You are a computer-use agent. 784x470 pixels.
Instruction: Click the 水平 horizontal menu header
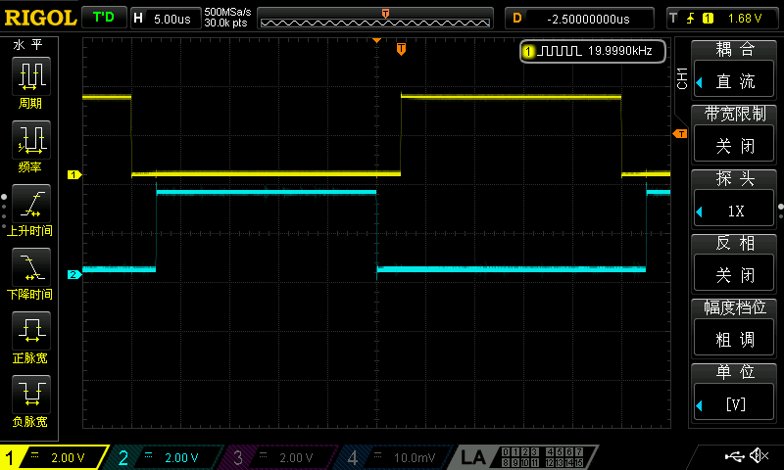(28, 45)
